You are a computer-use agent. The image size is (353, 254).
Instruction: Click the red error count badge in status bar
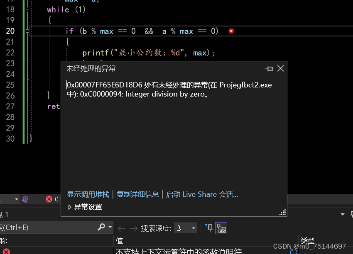point(49,198)
